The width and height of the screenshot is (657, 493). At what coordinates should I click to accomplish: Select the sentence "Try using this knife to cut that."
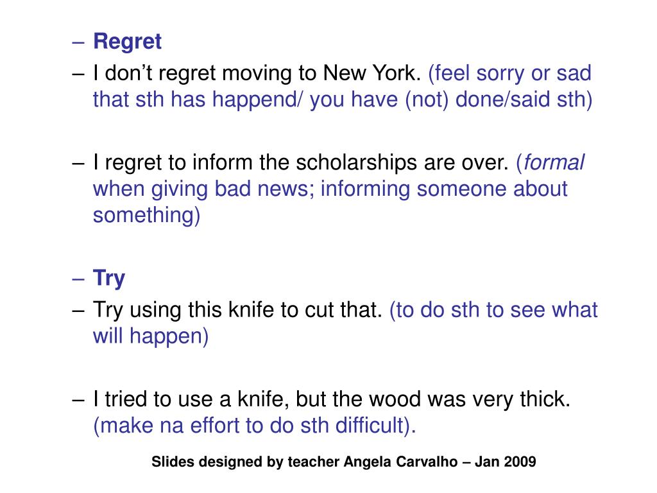[238, 311]
